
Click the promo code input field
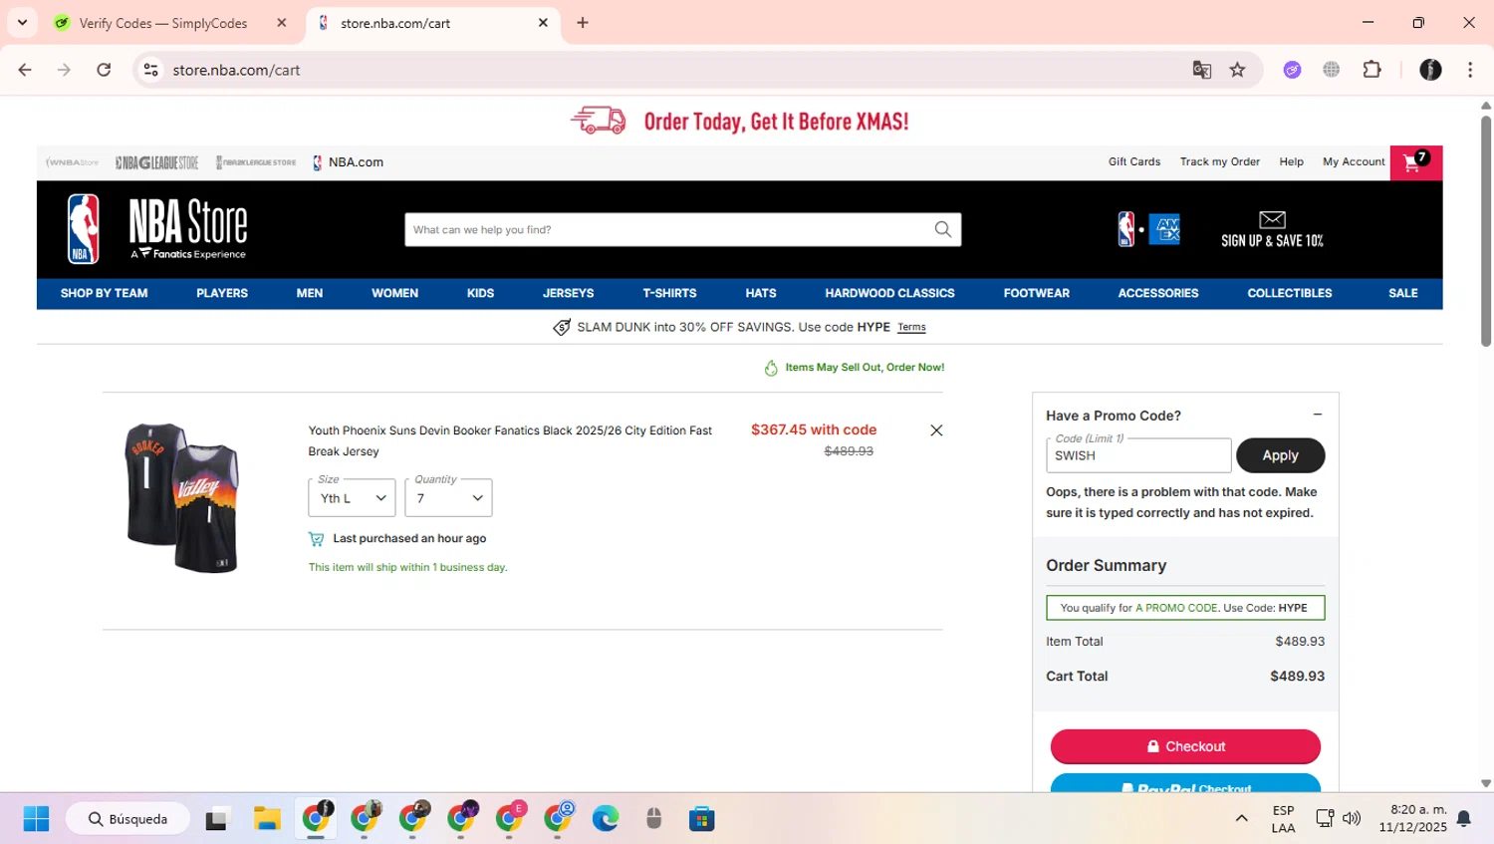click(x=1138, y=455)
